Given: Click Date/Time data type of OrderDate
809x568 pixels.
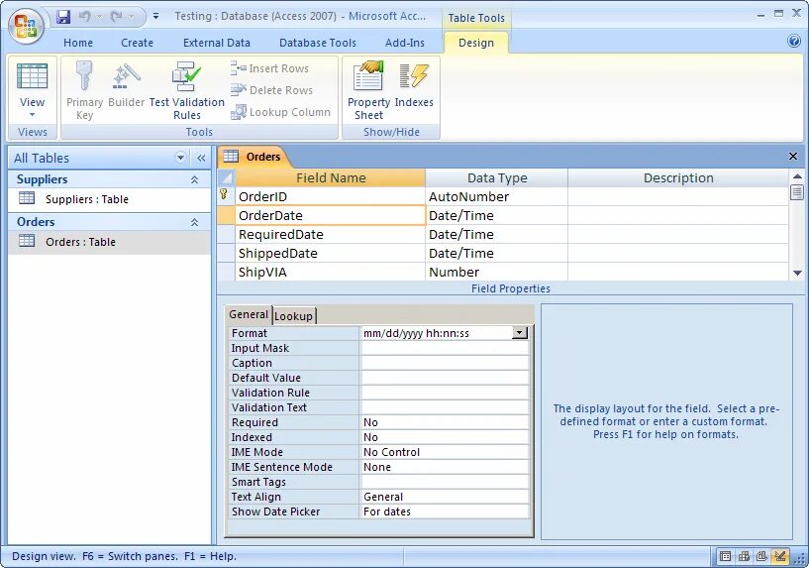Looking at the screenshot, I should [497, 215].
